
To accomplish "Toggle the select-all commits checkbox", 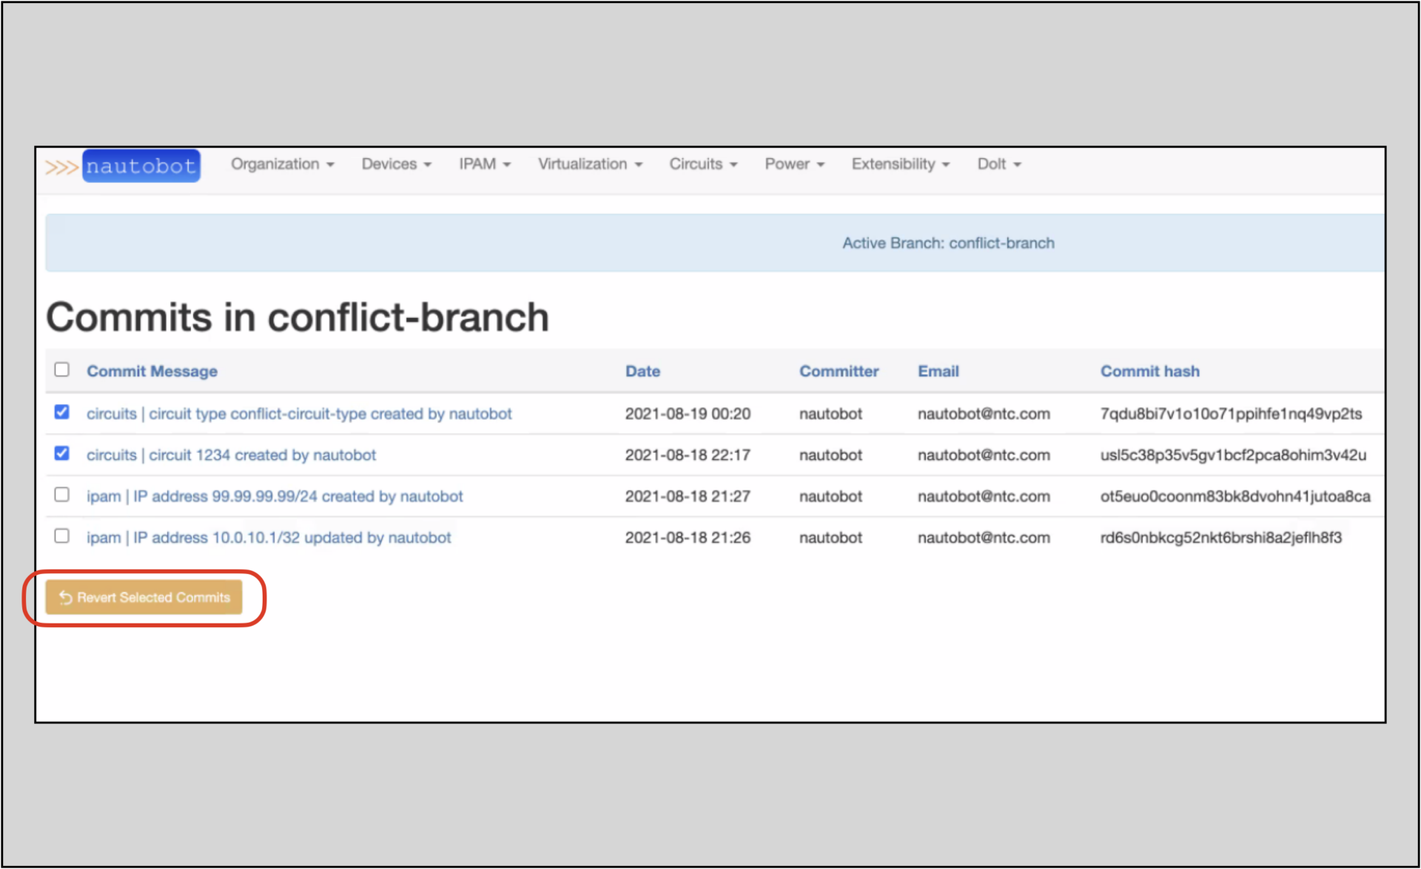I will pyautogui.click(x=62, y=370).
